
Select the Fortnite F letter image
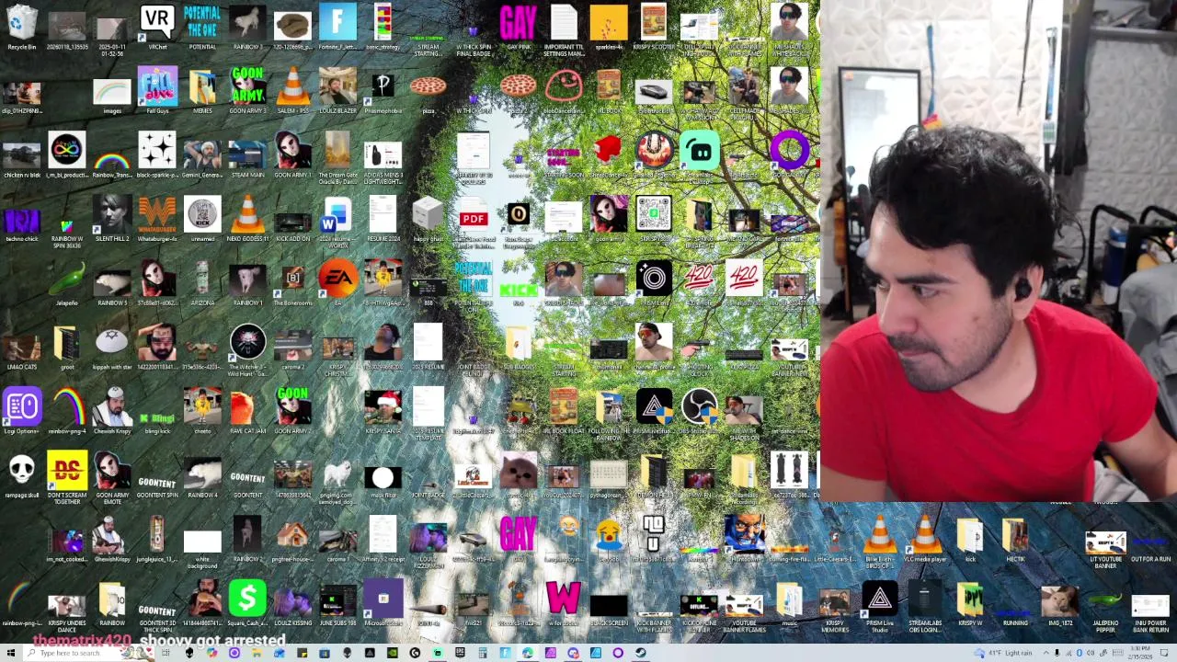tap(337, 28)
